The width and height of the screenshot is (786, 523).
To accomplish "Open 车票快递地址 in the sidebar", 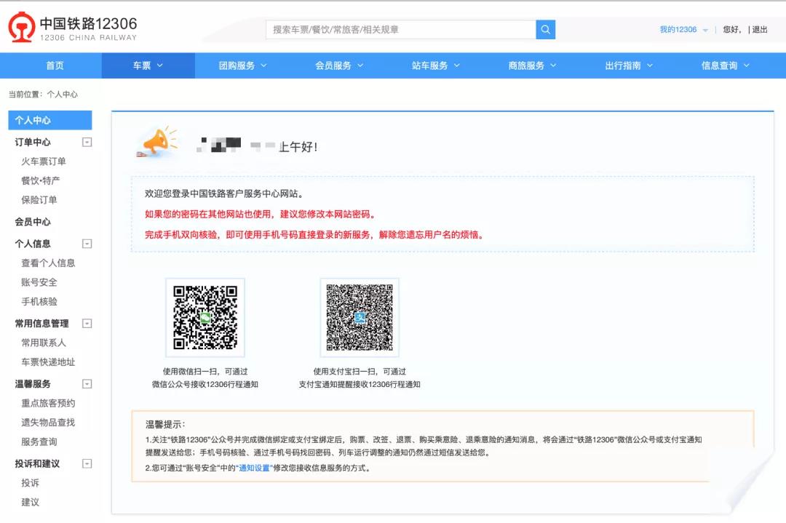I will point(48,362).
